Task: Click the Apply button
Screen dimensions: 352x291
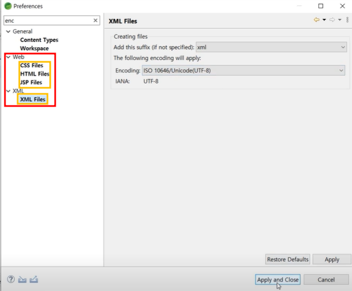Action: (332, 260)
